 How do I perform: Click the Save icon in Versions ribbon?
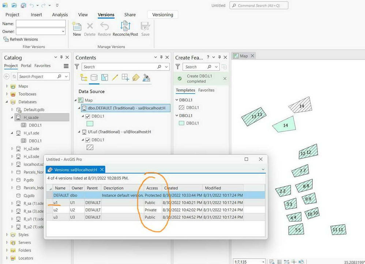point(145,26)
